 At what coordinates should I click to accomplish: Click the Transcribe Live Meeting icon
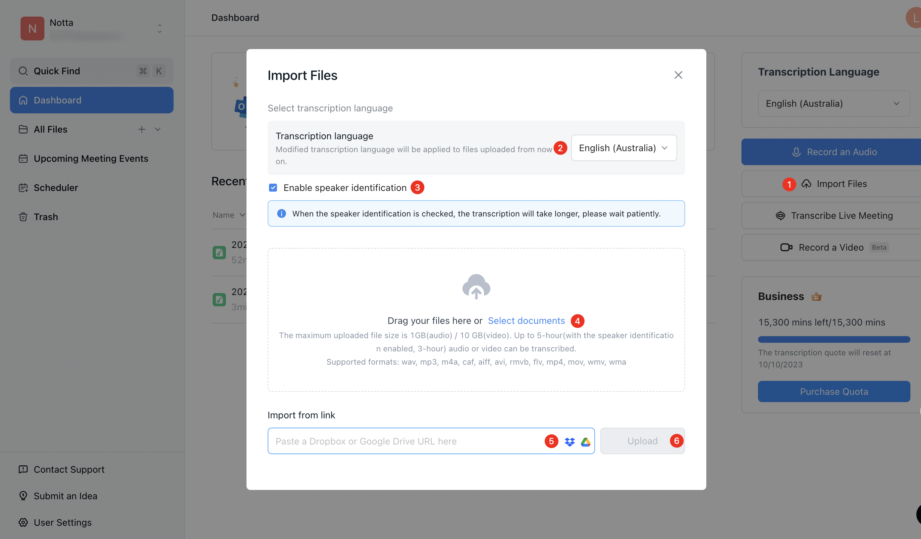coord(781,215)
